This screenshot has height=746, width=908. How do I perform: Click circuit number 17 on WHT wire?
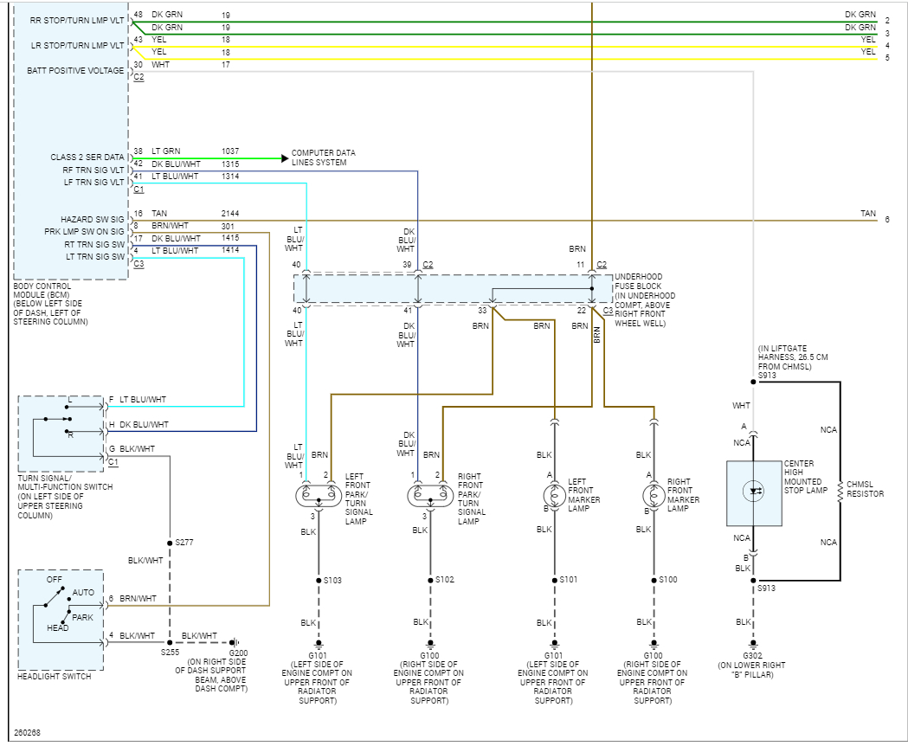point(225,64)
